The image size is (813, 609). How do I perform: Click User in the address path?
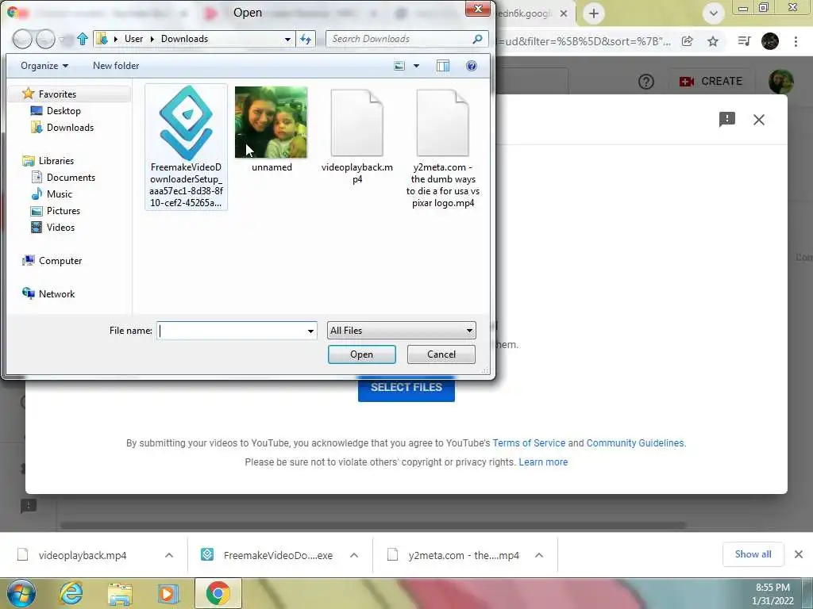(133, 39)
